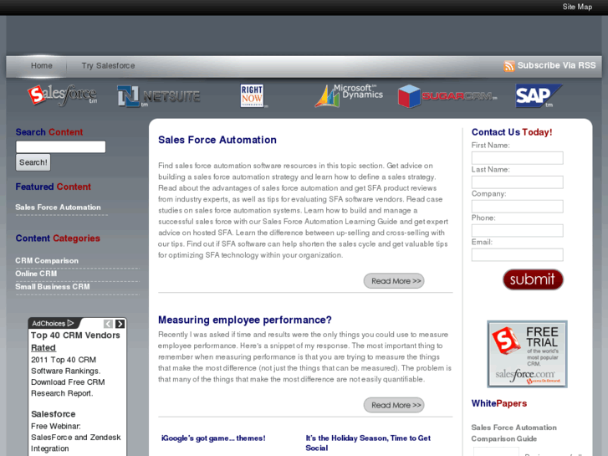Go to previous ad with left arrow
This screenshot has width=608, height=456.
tap(108, 324)
